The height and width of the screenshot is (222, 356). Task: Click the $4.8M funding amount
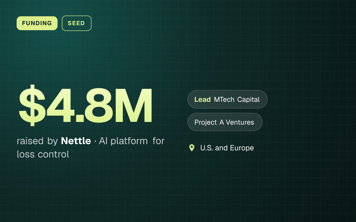(x=85, y=105)
